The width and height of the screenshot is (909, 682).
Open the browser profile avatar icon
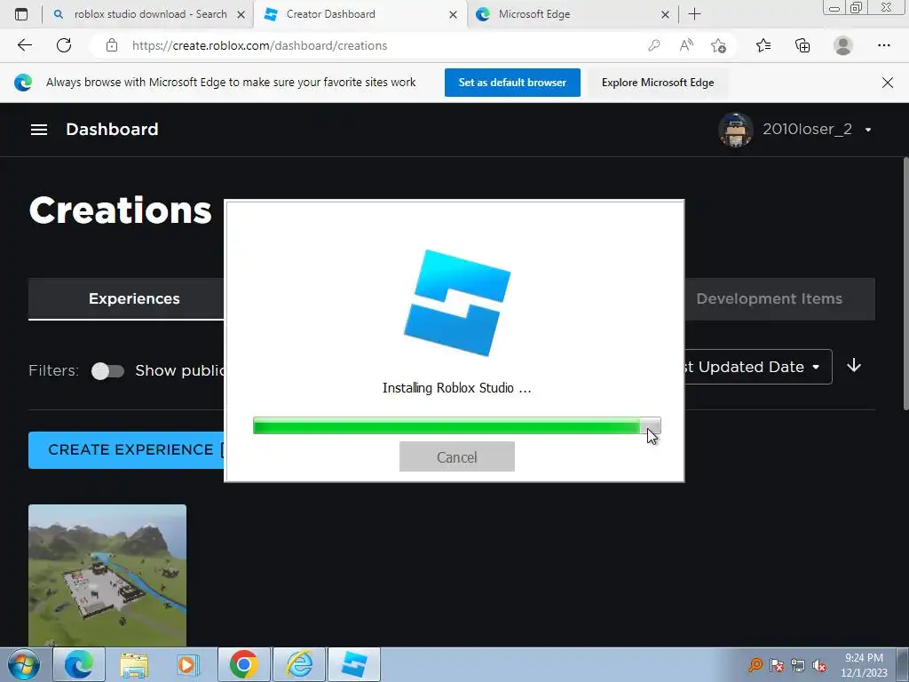click(843, 45)
